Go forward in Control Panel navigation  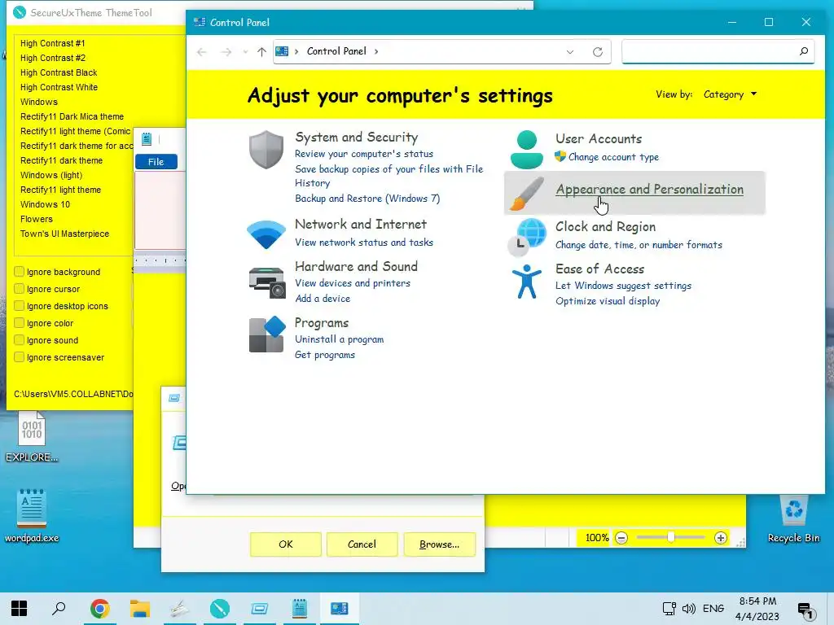[x=226, y=51]
